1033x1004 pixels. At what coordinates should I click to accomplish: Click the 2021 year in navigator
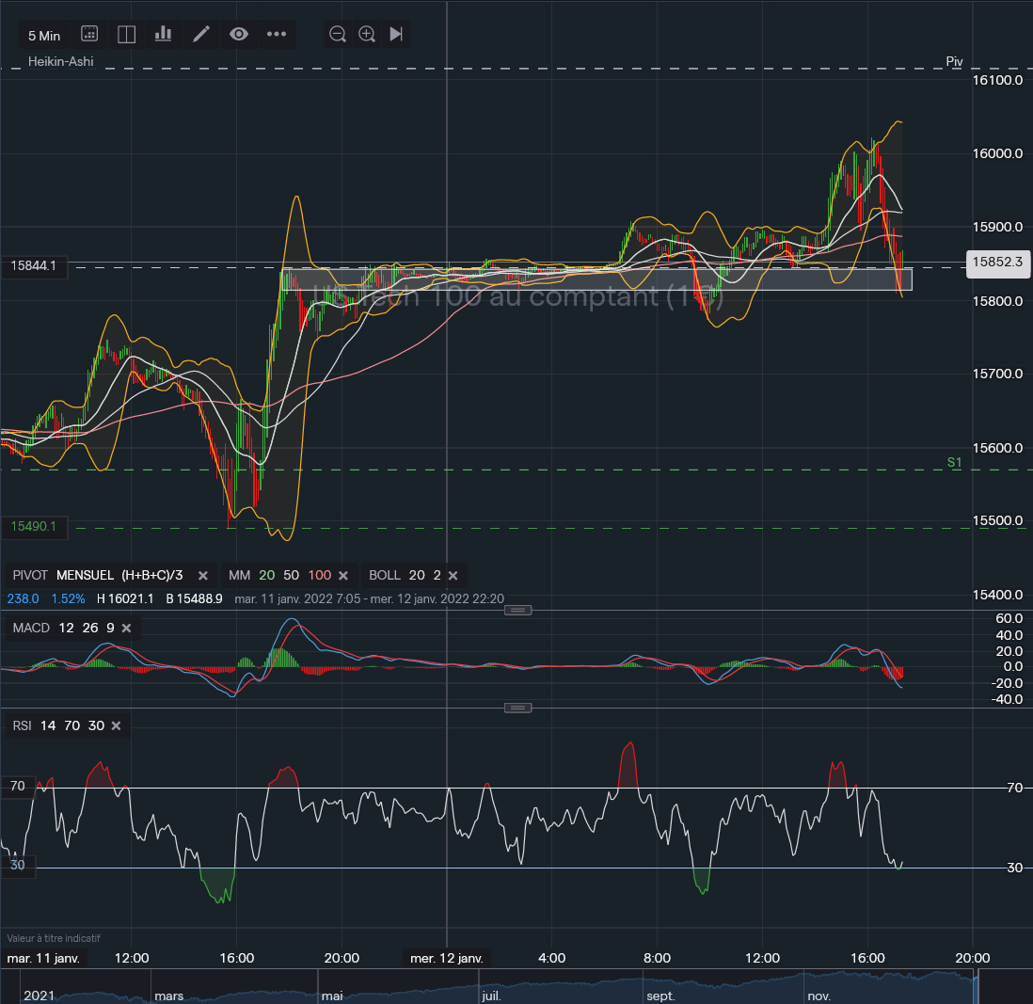(x=39, y=996)
